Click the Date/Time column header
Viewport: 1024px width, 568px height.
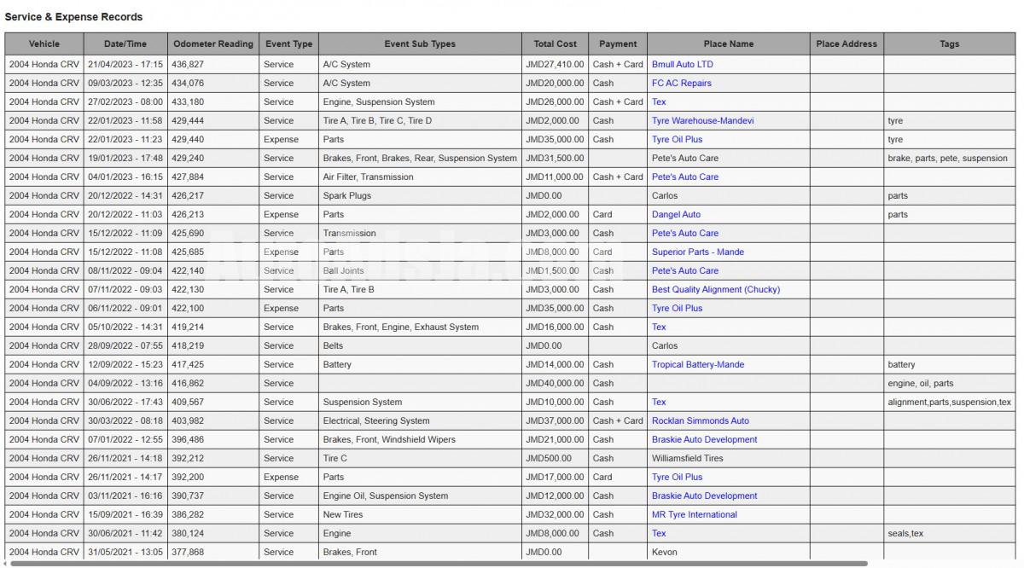125,43
